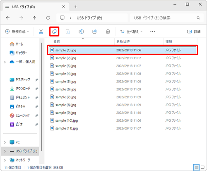Image resolution: width=207 pixels, height=171 pixels.
Task: Go back with the left arrow
Action: (x=8, y=18)
